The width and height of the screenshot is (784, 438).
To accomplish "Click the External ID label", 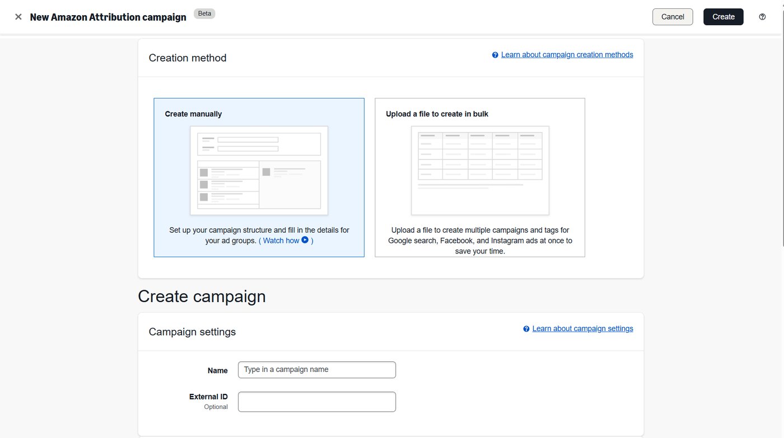I will point(208,397).
